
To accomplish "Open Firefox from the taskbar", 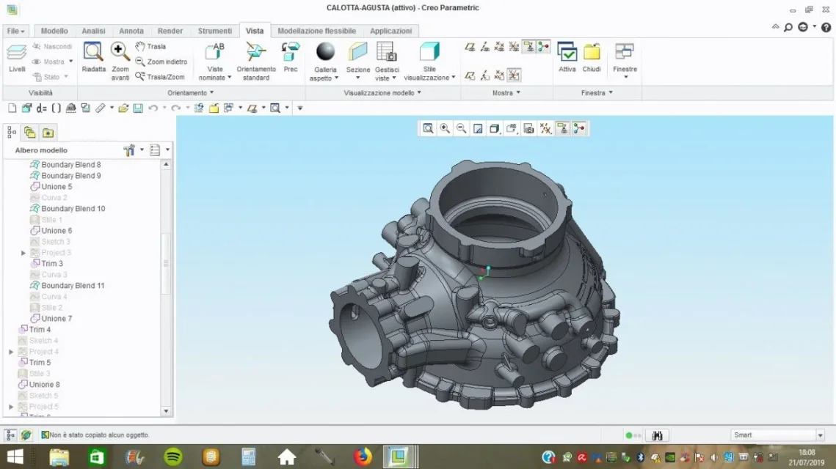I will pos(363,457).
